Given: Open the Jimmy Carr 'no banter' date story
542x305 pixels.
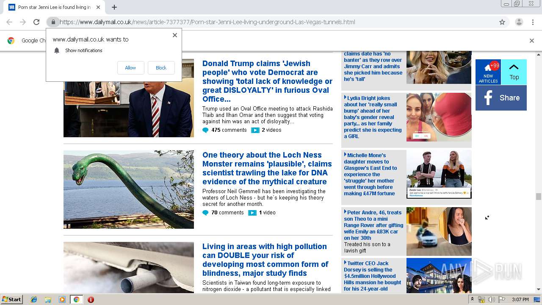Looking at the screenshot, I should (373, 66).
